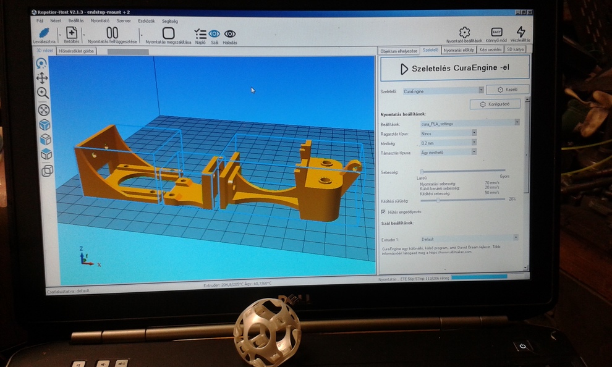
Task: Click the Szeletelés CuraEngine-el button
Action: coord(454,69)
